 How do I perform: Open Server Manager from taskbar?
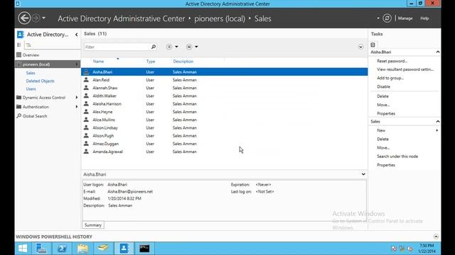(x=41, y=249)
